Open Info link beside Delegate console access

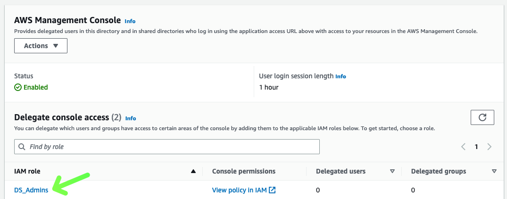click(131, 118)
